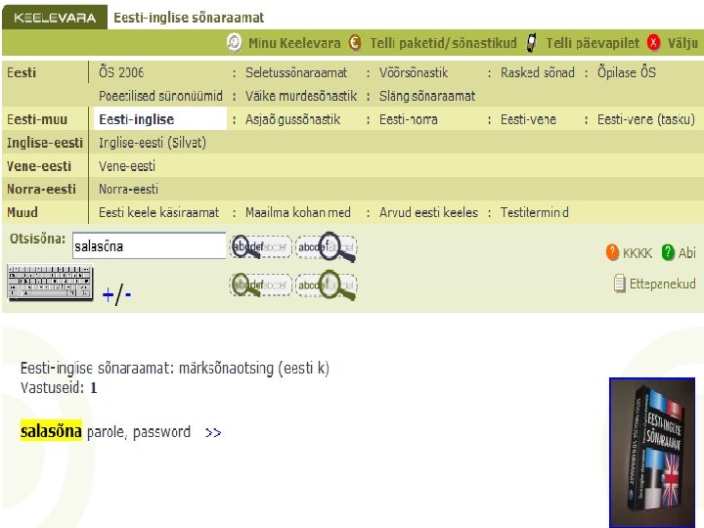This screenshot has width=704, height=528.
Task: Click green full-text middle search magnifier icon
Action: coord(327,286)
